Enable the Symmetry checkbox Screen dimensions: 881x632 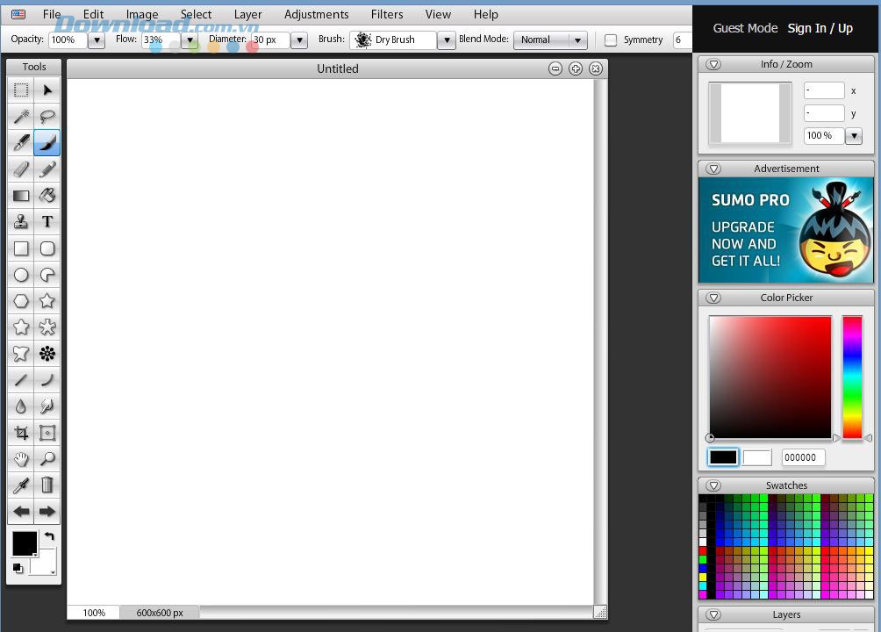[610, 39]
